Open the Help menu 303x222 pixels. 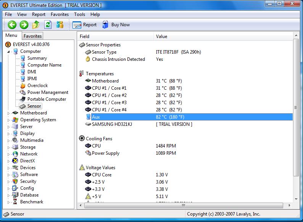95,14
